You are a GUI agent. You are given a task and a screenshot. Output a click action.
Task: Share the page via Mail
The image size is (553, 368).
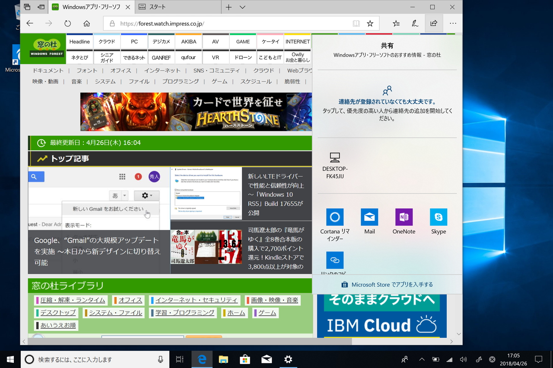(x=369, y=221)
